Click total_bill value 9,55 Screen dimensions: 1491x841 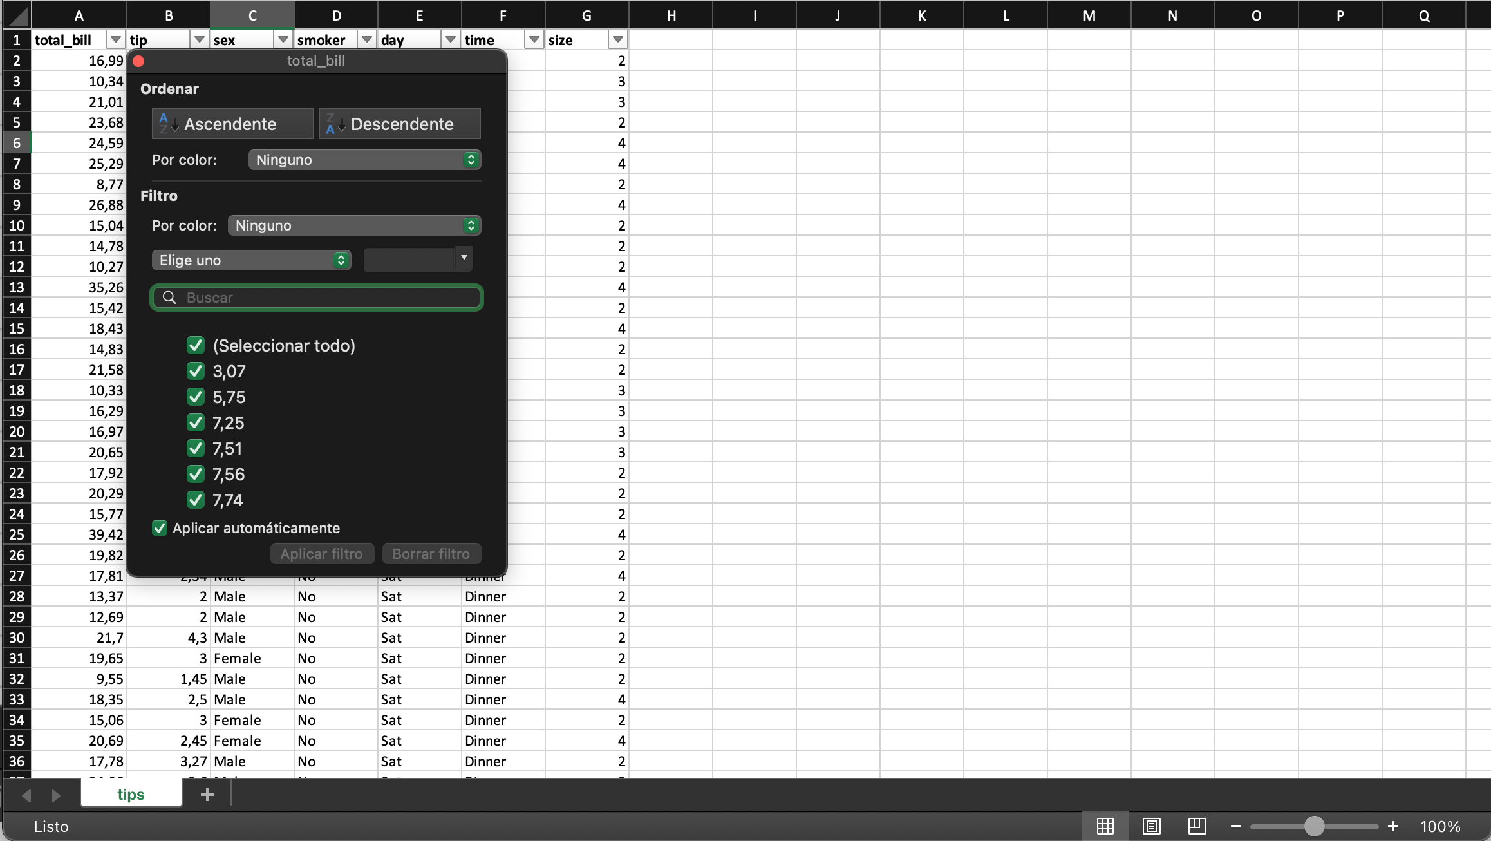click(x=79, y=679)
